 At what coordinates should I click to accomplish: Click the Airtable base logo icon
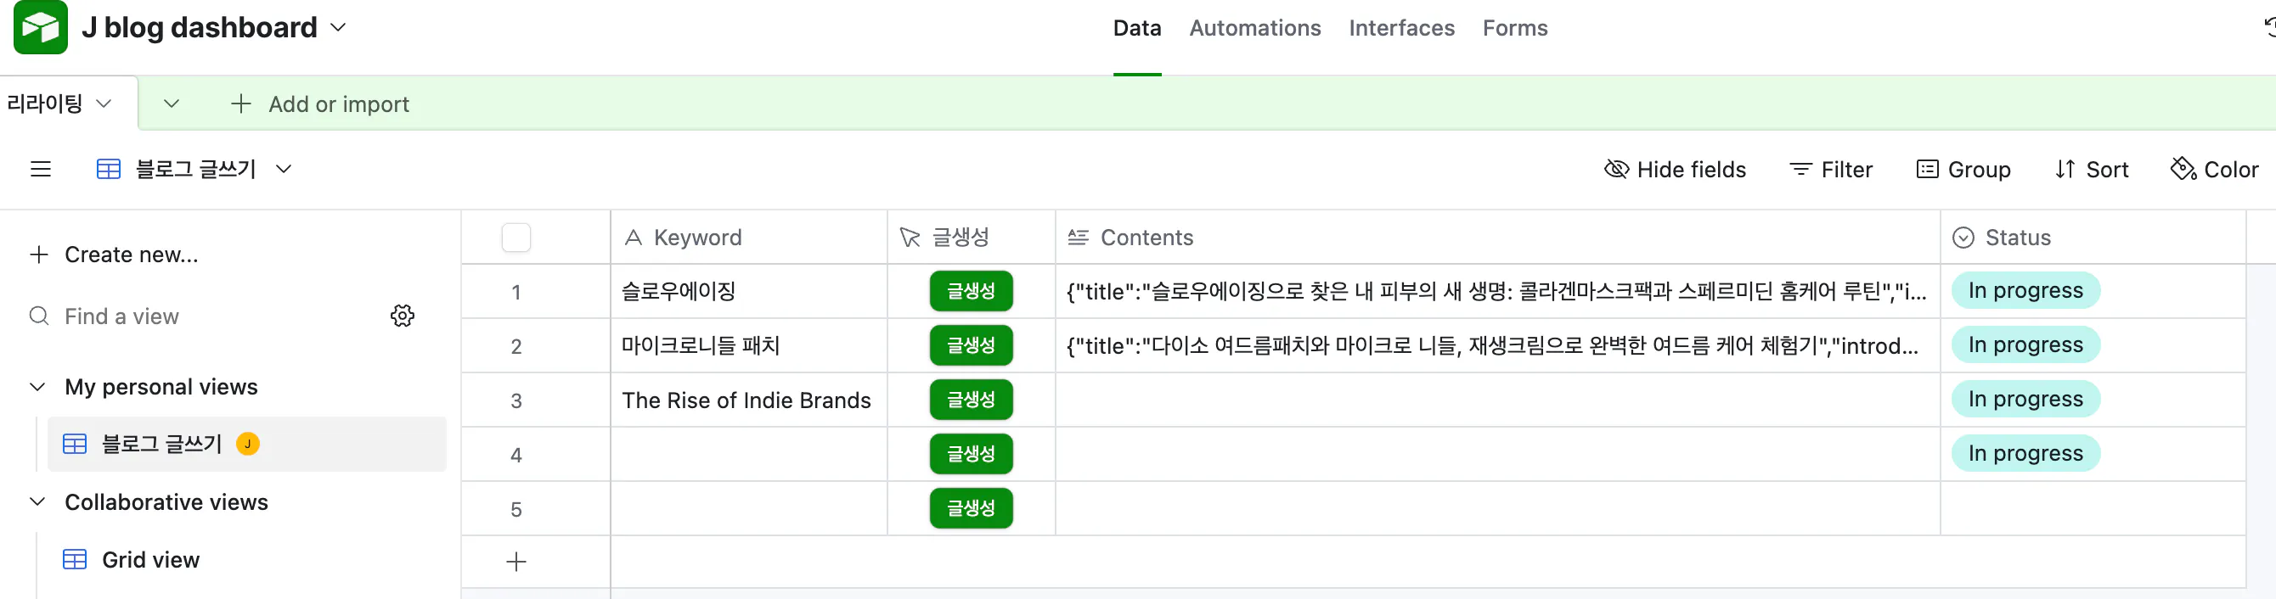point(40,27)
